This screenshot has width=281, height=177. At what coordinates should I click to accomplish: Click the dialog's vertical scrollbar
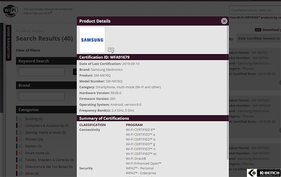pyautogui.click(x=228, y=93)
